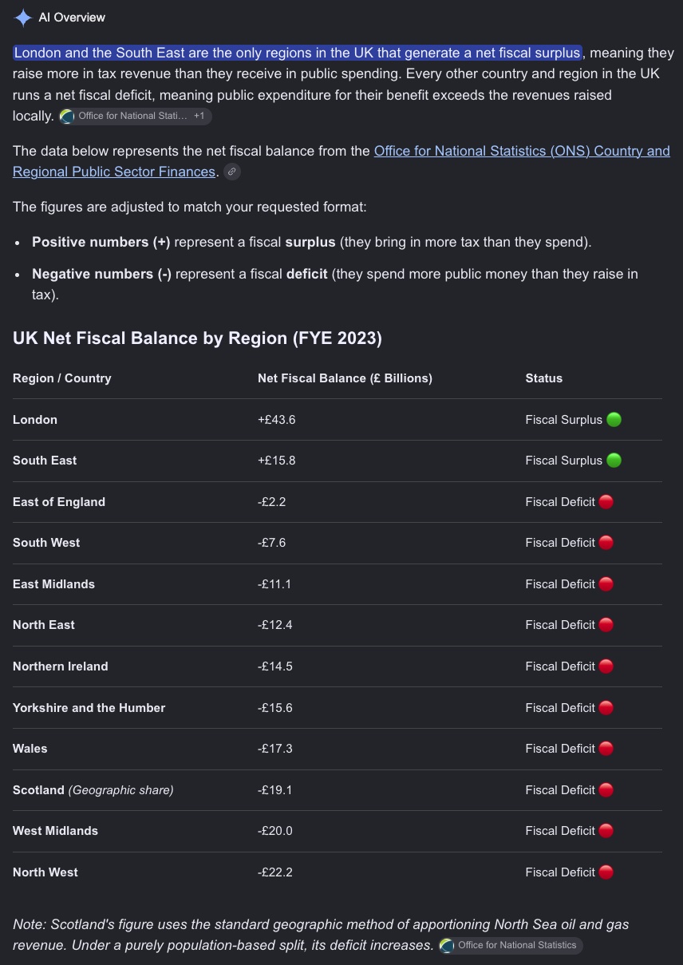Click the +1 additional sources badge
Screen dimensions: 683x965
[x=199, y=117]
